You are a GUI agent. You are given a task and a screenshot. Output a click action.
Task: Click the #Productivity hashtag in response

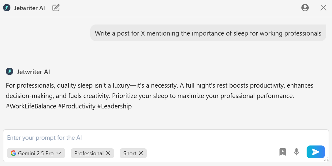76,107
